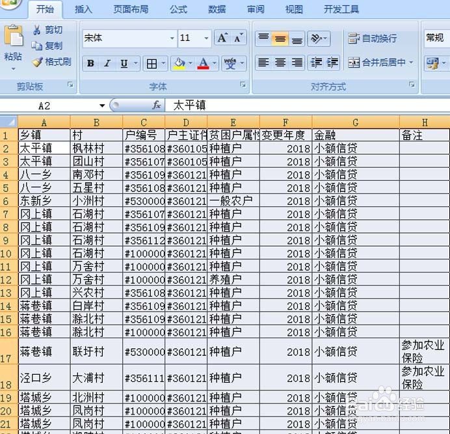Increase font size with large A icon

point(222,38)
